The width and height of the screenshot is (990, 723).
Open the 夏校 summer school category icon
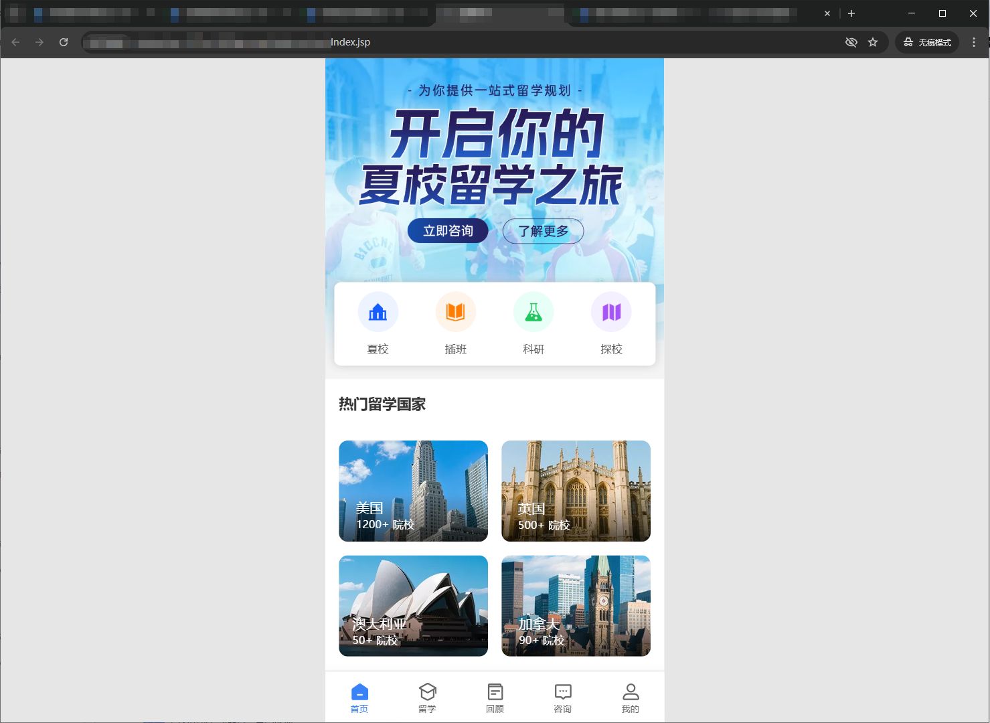tap(378, 313)
